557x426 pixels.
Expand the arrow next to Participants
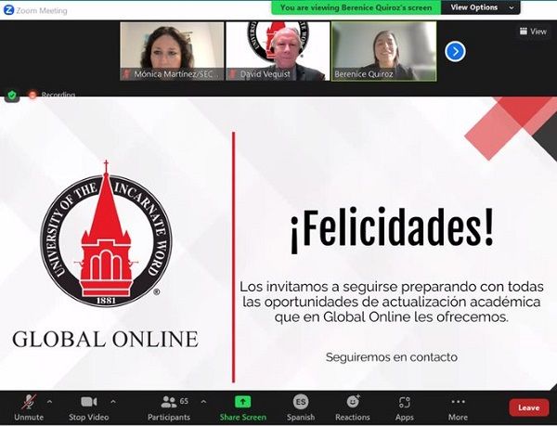(x=203, y=402)
